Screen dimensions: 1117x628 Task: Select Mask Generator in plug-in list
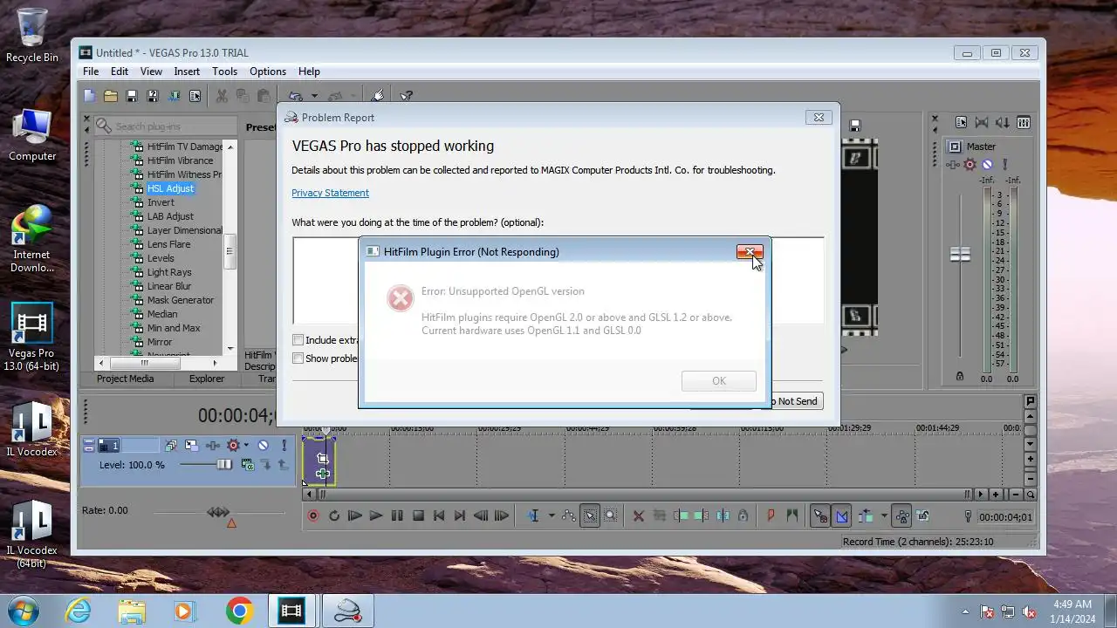point(180,300)
